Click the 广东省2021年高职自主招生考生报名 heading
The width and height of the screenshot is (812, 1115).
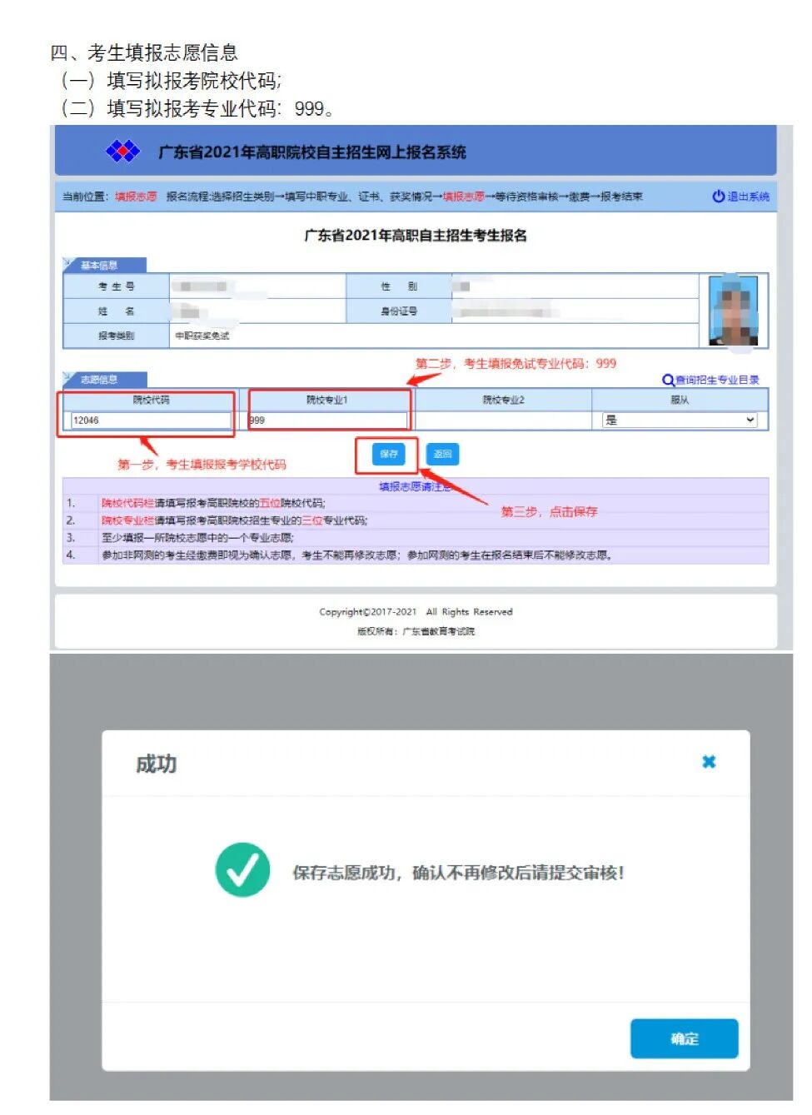tap(416, 235)
